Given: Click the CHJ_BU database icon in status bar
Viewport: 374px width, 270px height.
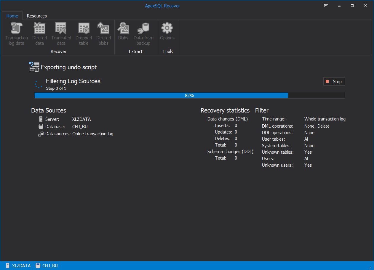Looking at the screenshot, I should tap(38, 266).
